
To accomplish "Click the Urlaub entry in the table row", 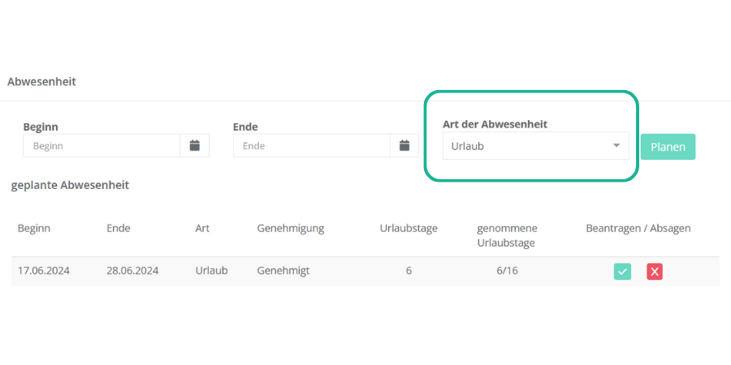I will (x=211, y=271).
